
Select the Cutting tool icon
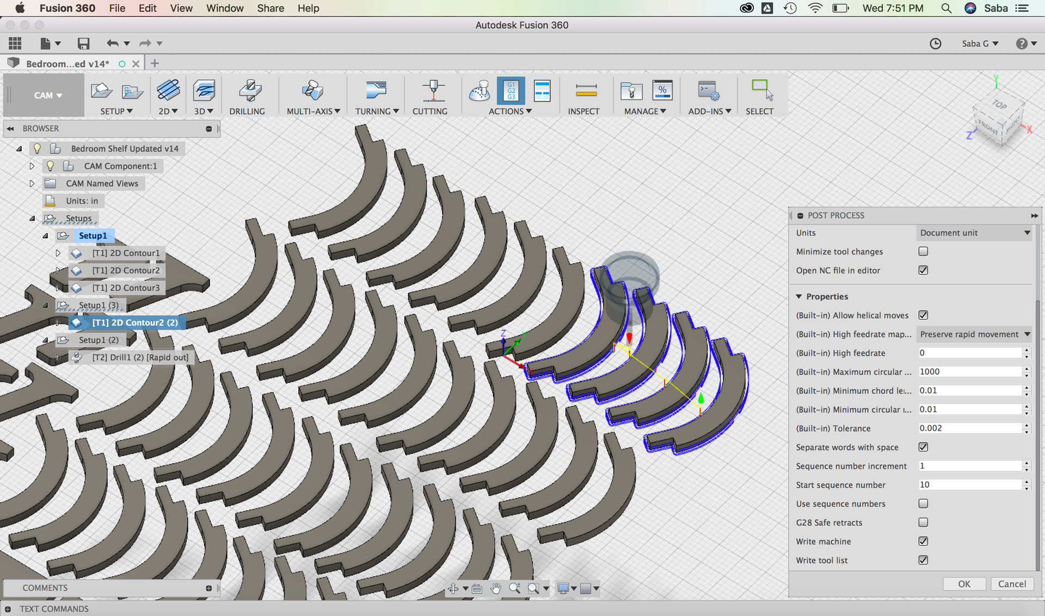433,90
